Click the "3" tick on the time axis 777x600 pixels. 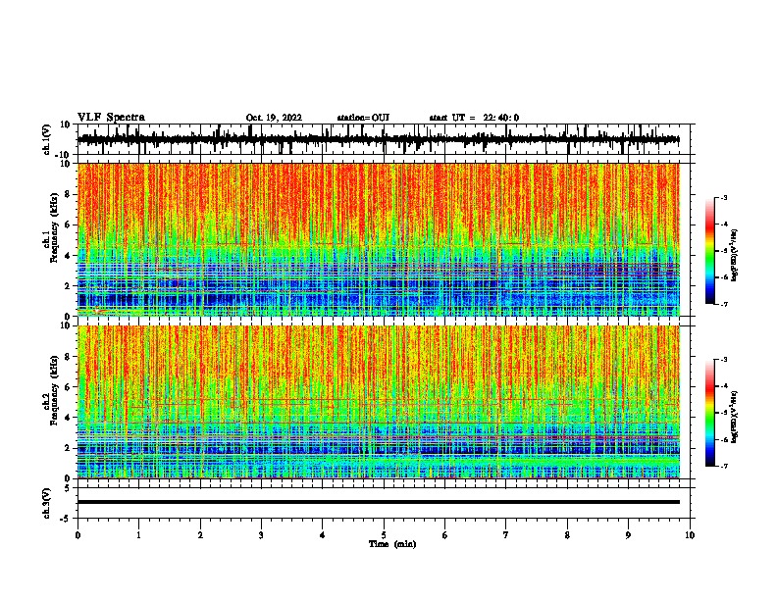click(261, 535)
